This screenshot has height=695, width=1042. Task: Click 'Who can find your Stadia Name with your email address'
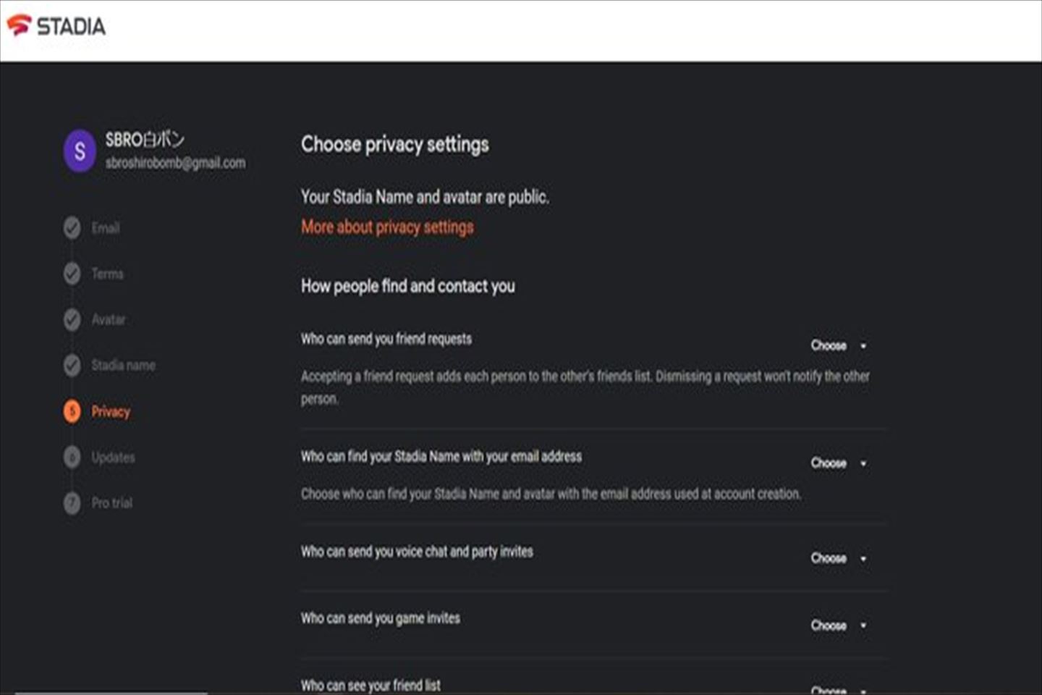click(441, 457)
